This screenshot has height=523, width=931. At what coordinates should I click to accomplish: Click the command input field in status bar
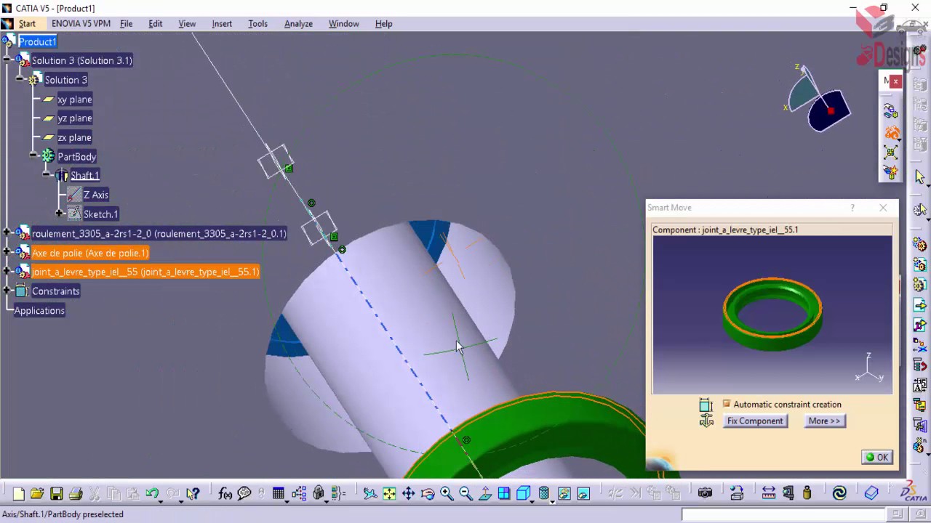(783, 514)
